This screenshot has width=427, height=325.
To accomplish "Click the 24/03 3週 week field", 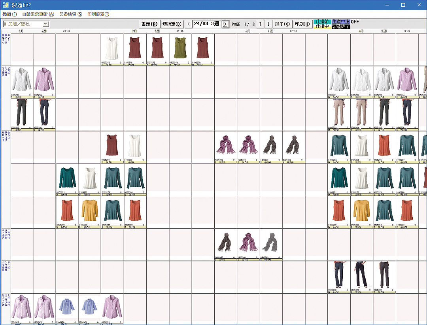I will coord(206,24).
